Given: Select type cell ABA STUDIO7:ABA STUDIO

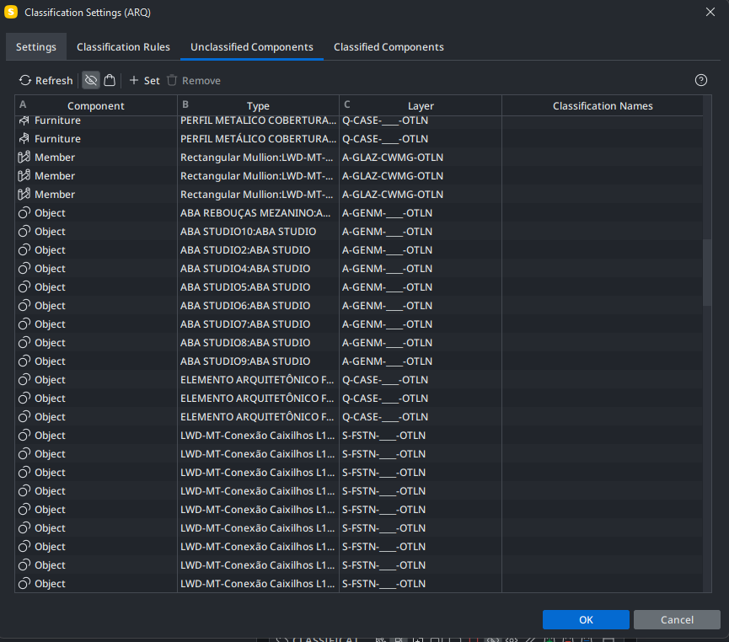Looking at the screenshot, I should click(x=258, y=324).
